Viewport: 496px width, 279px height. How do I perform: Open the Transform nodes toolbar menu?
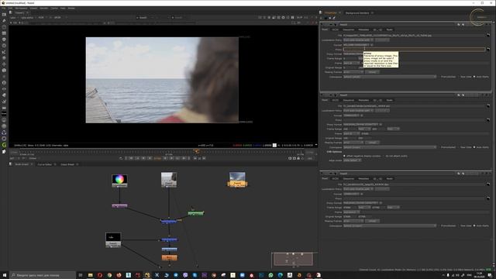click(4, 64)
